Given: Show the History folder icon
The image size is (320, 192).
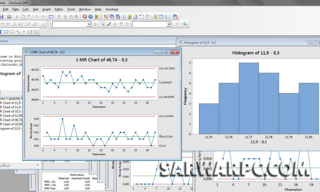Looking at the screenshot, I should pos(130,17).
